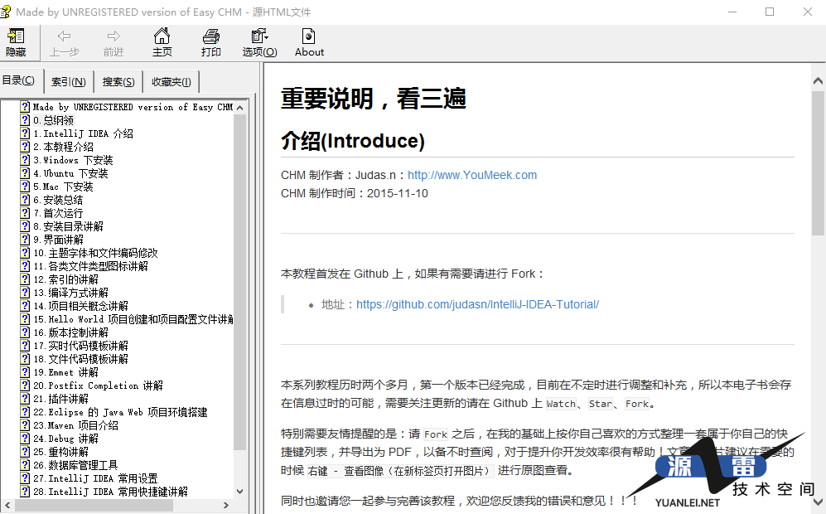Click the content pane scroll-down arrow
The image size is (826, 514).
click(818, 502)
